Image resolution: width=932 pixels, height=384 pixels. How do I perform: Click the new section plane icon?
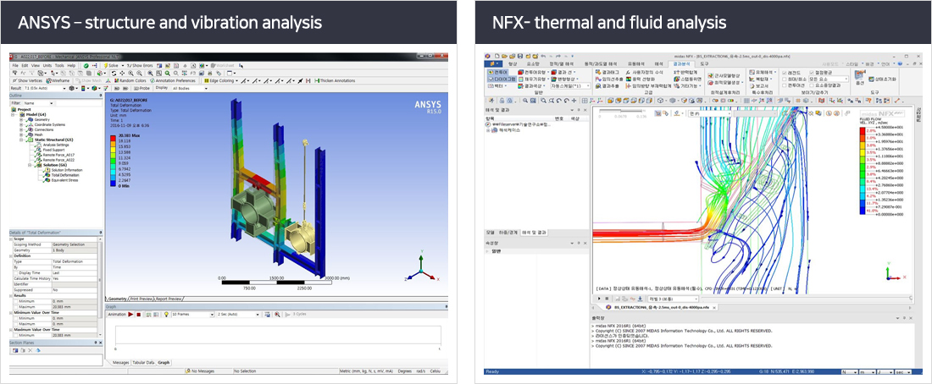coord(14,349)
